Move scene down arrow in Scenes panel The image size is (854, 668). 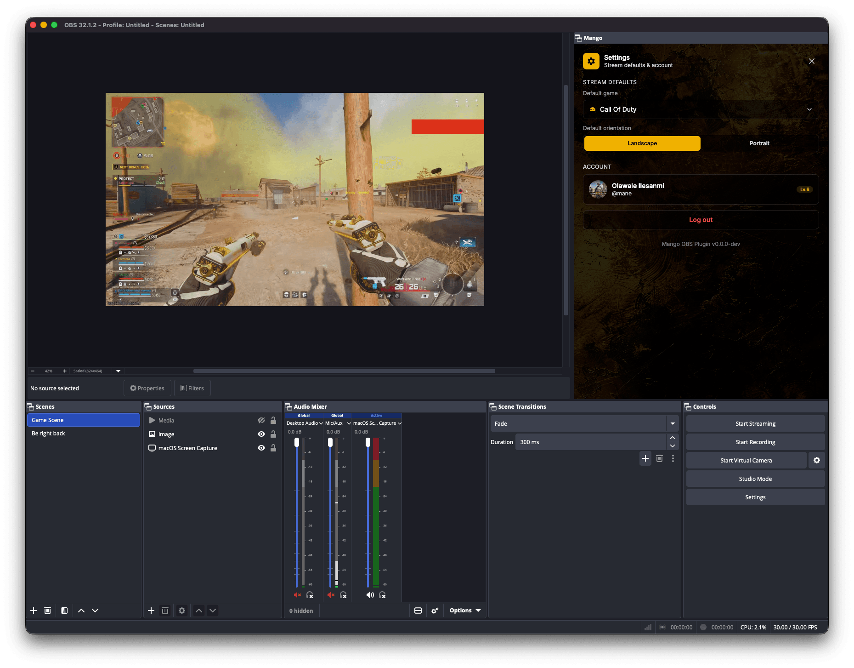95,611
